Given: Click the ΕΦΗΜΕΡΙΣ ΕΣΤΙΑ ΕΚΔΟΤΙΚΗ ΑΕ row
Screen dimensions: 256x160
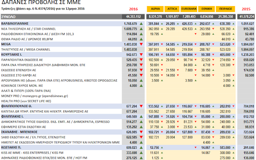Looking at the screenshot, I should pyautogui.click(x=24, y=127).
